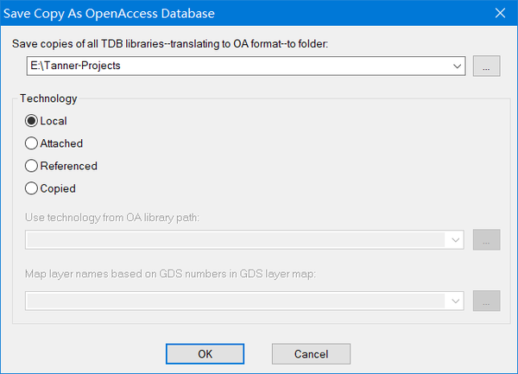Browse for a GDS layer map file
This screenshot has width=518, height=374.
pyautogui.click(x=486, y=301)
